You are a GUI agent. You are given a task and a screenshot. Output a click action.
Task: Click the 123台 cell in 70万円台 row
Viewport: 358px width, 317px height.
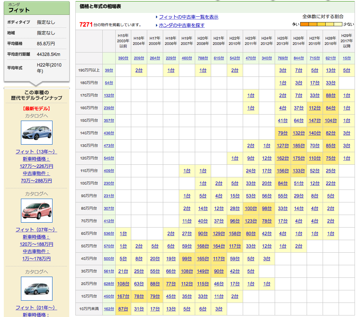click(251, 221)
